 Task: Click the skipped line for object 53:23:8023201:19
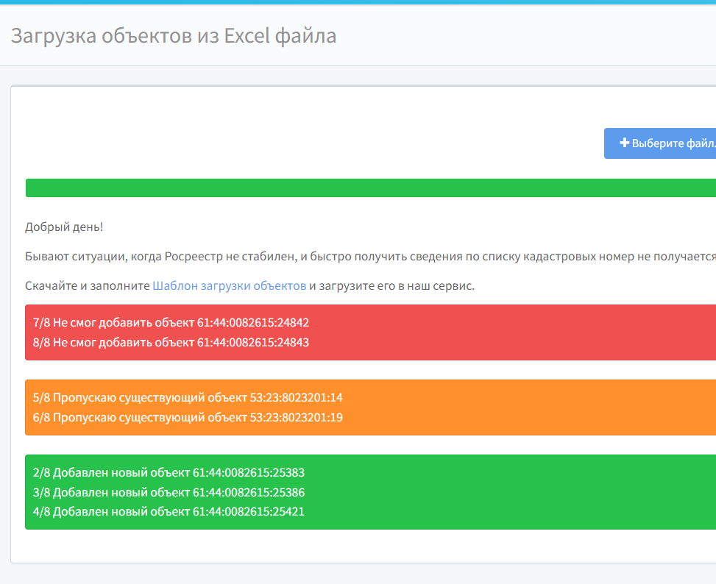tap(188, 417)
